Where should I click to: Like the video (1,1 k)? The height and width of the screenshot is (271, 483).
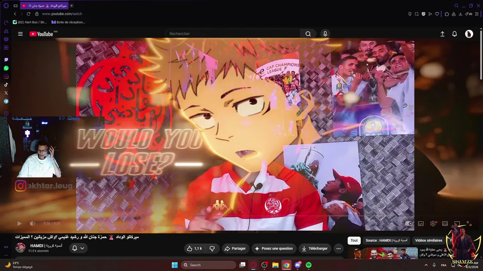[x=195, y=248]
